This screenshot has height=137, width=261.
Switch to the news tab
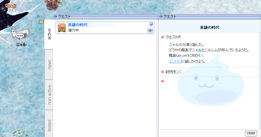tap(49, 64)
